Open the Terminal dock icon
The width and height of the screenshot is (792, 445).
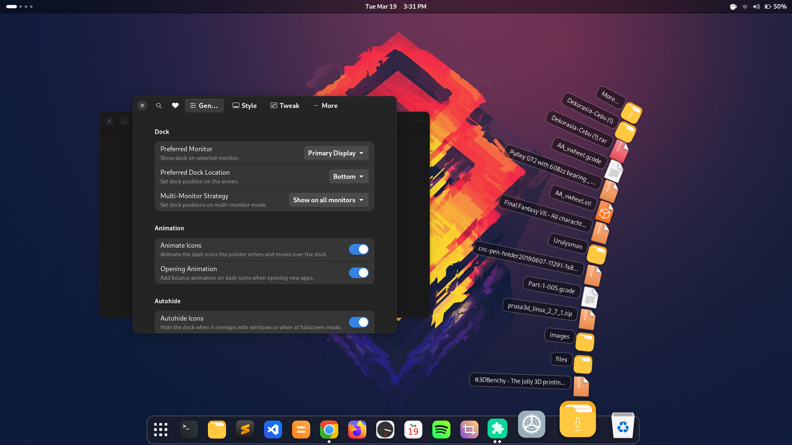pyautogui.click(x=189, y=430)
